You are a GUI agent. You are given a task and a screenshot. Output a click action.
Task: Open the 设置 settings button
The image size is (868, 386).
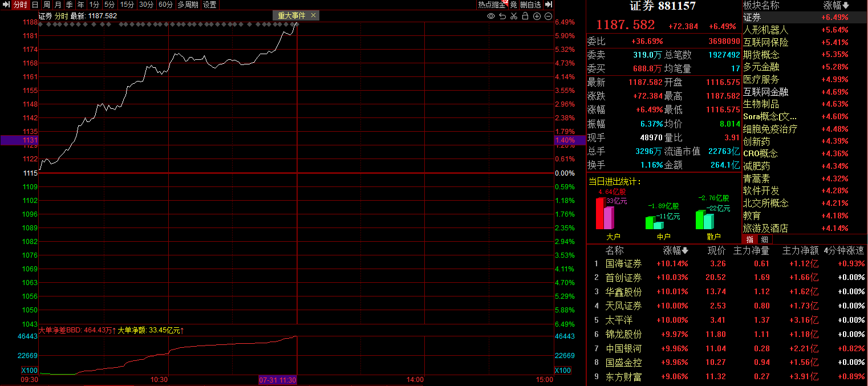click(x=210, y=5)
